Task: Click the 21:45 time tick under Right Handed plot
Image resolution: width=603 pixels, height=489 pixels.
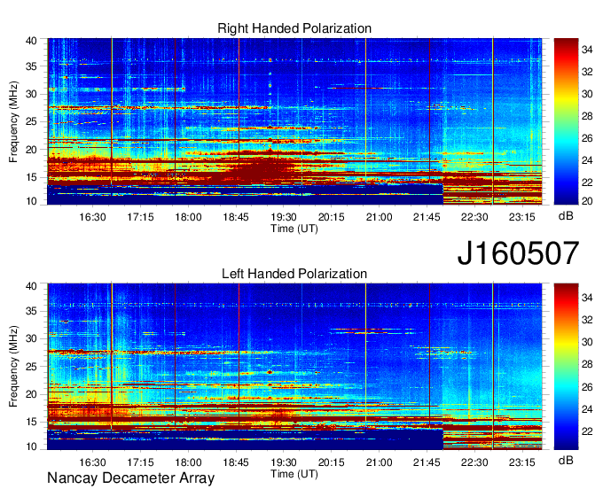Action: (427, 217)
